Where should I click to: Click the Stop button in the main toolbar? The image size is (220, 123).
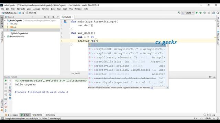point(209,13)
